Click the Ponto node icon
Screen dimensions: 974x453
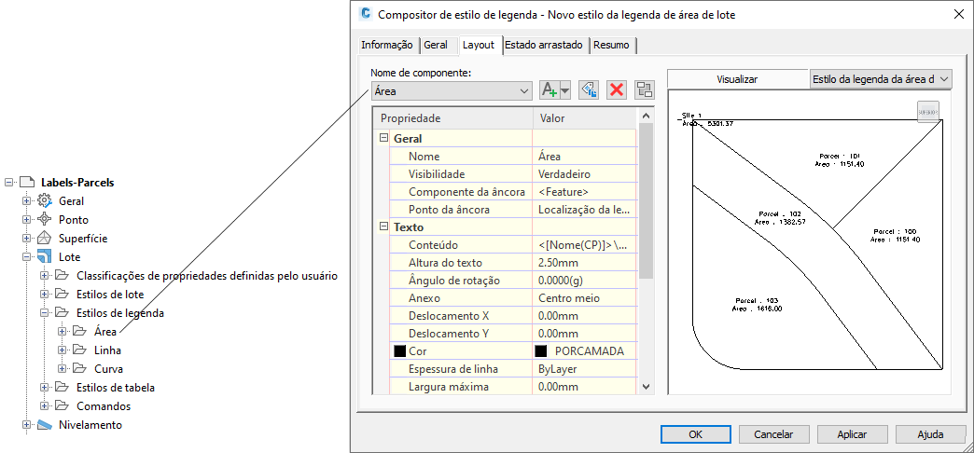pos(44,220)
